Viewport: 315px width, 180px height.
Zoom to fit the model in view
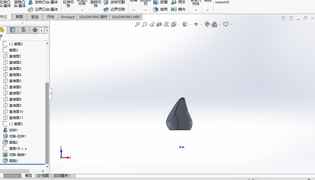click(137, 25)
